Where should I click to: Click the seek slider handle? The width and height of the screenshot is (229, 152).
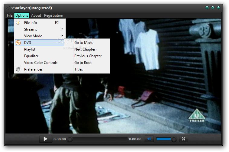click(70, 139)
